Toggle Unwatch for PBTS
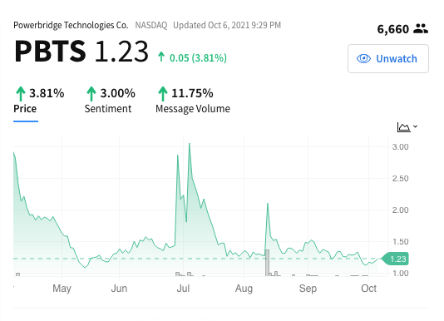The width and height of the screenshot is (444, 321). pyautogui.click(x=388, y=59)
